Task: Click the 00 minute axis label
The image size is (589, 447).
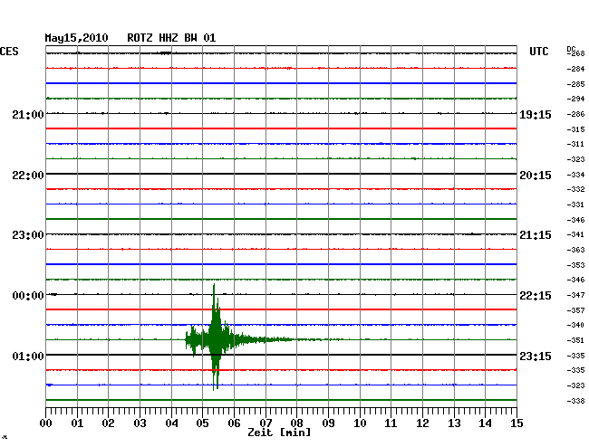Action: coord(46,423)
